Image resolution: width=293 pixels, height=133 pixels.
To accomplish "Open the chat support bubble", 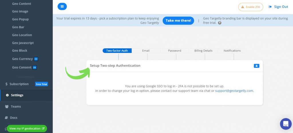I will click(x=285, y=124).
